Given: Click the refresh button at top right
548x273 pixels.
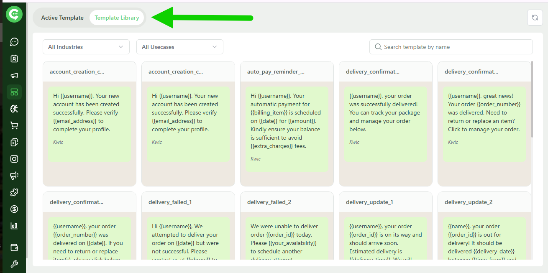Looking at the screenshot, I should [535, 18].
